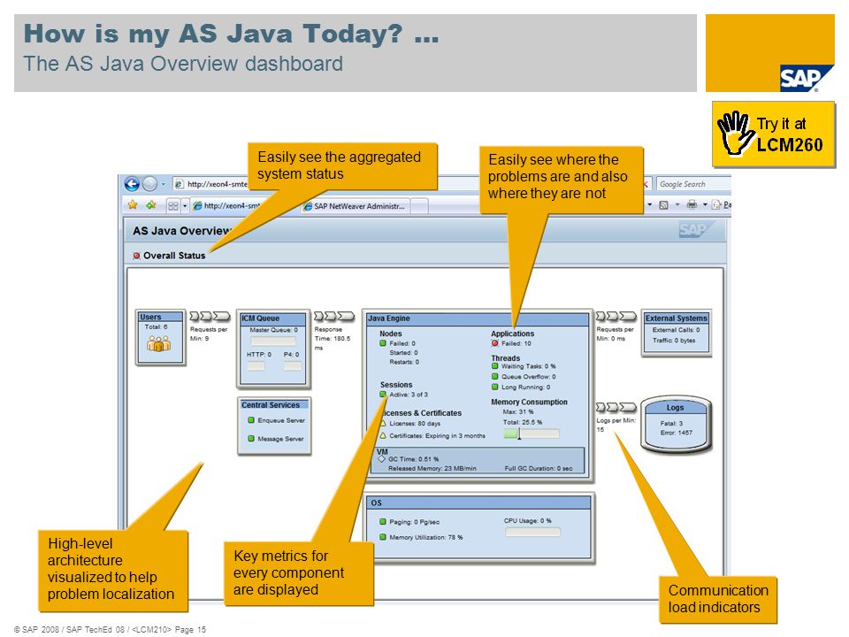Open the Quick Tabs dropdown arrow
849x637 pixels.
(x=185, y=206)
